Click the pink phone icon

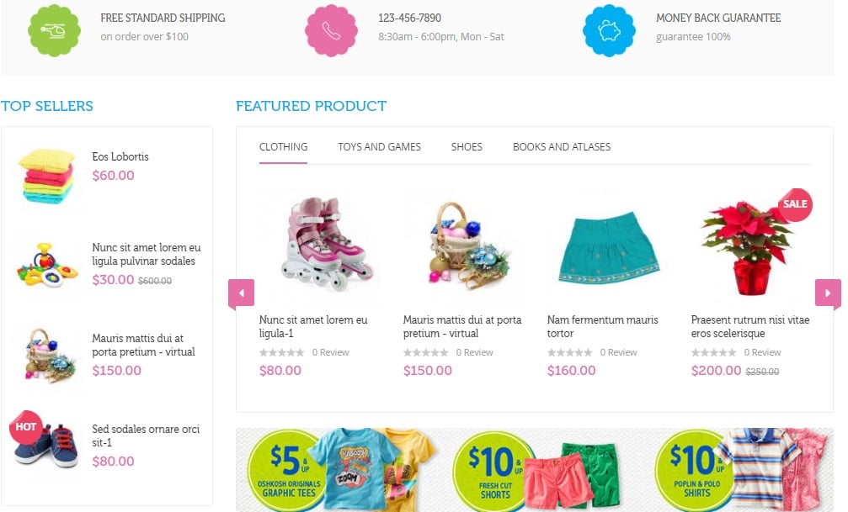click(x=331, y=30)
